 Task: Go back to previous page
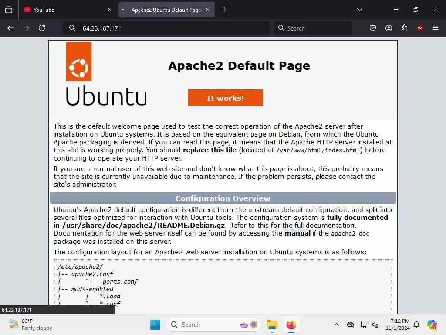pos(10,28)
